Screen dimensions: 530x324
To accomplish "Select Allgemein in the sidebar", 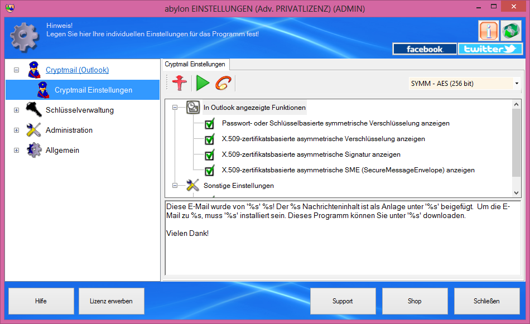I will tap(62, 151).
